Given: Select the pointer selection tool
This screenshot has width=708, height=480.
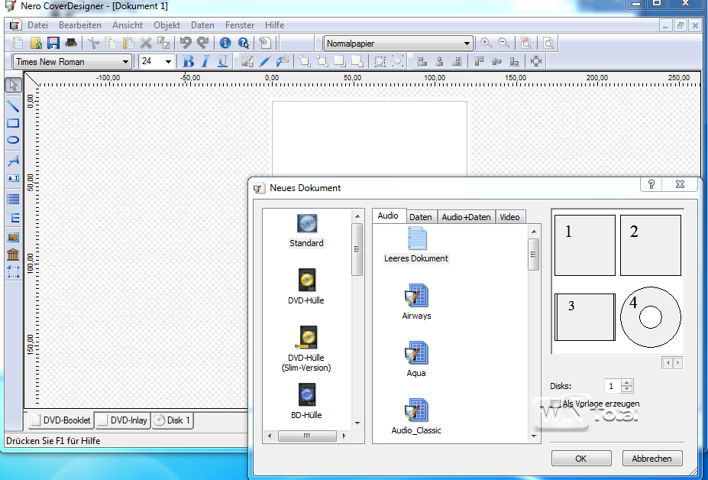Looking at the screenshot, I should tap(13, 85).
